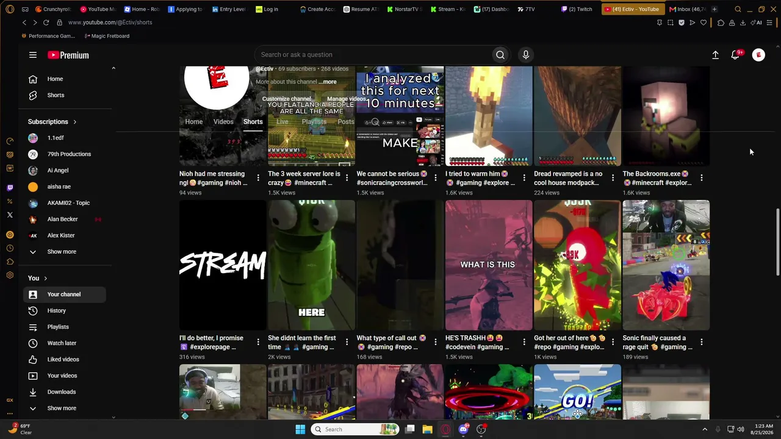Open the browser tab search magnifier
Viewport: 781px width, 439px height.
[738, 9]
